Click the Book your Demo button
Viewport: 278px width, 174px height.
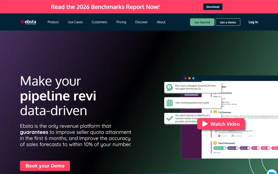tap(45, 166)
